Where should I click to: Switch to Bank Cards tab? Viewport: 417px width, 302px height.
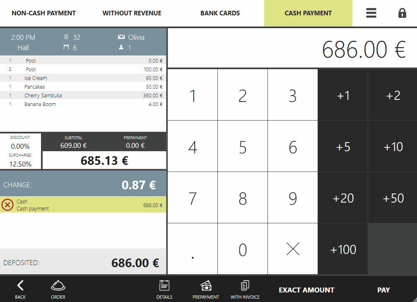coord(220,13)
